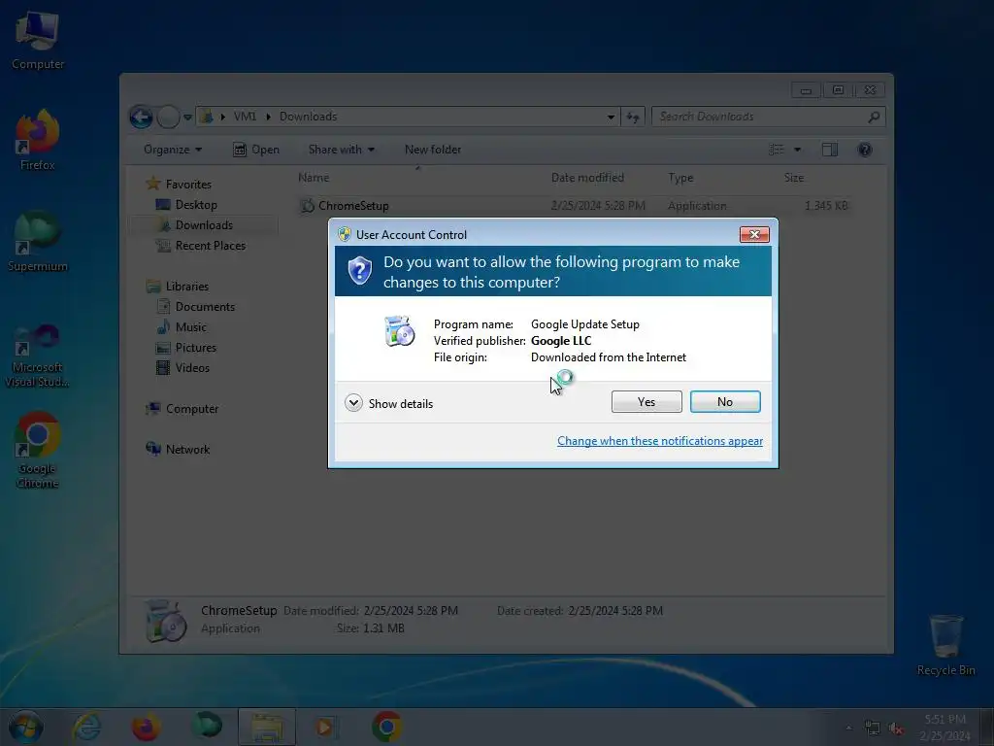Viewport: 994px width, 746px height.
Task: Click the Windows Start orb
Action: [26, 727]
